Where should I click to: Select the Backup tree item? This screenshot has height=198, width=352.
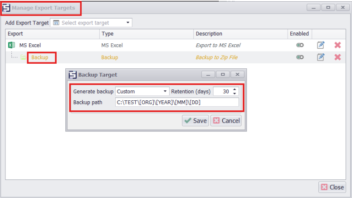tap(40, 57)
